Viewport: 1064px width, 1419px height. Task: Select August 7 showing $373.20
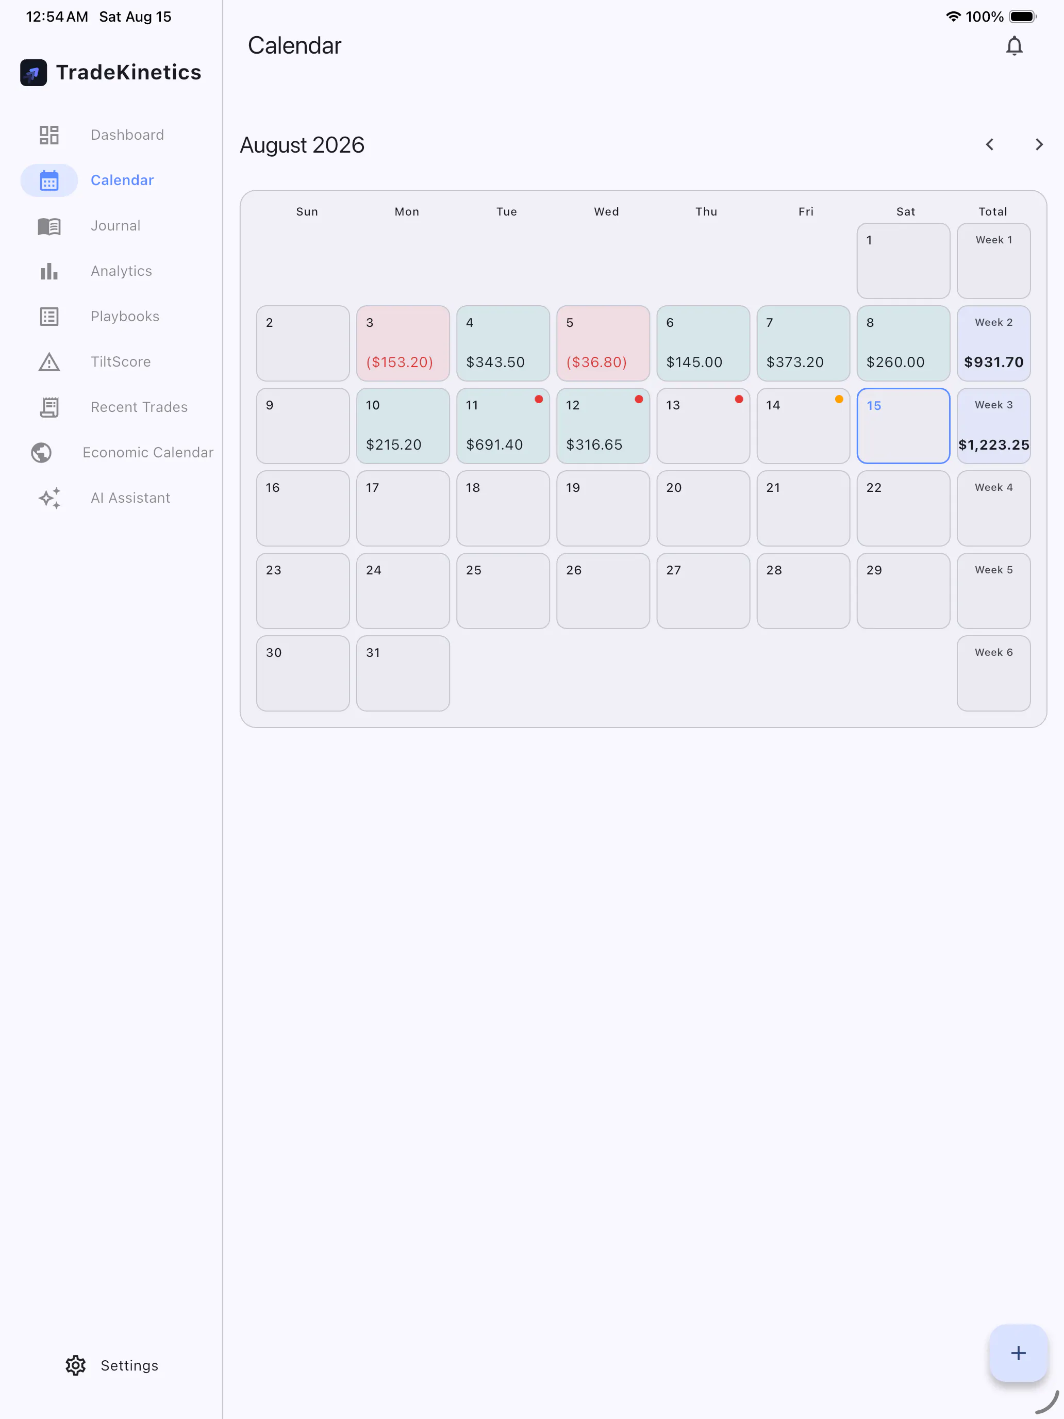coord(803,343)
